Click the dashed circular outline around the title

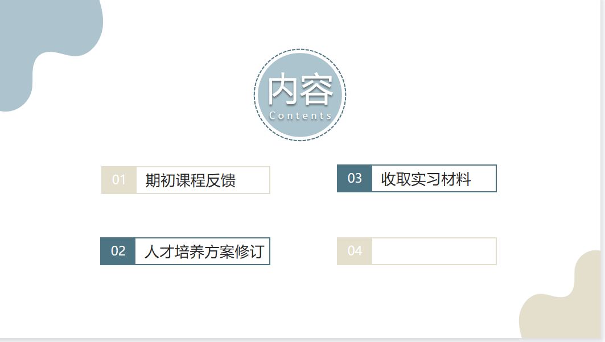pyautogui.click(x=255, y=94)
